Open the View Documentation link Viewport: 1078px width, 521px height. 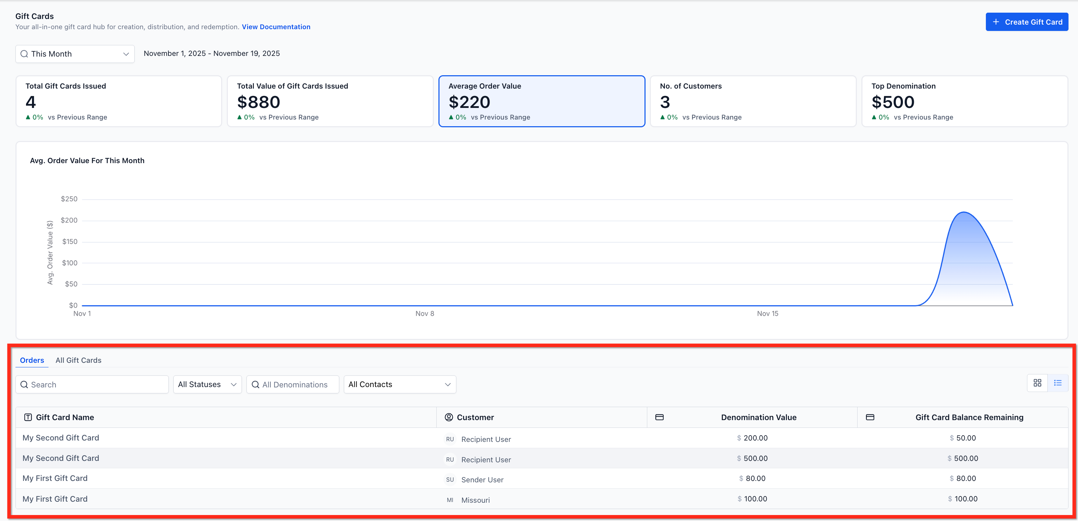[x=276, y=27]
